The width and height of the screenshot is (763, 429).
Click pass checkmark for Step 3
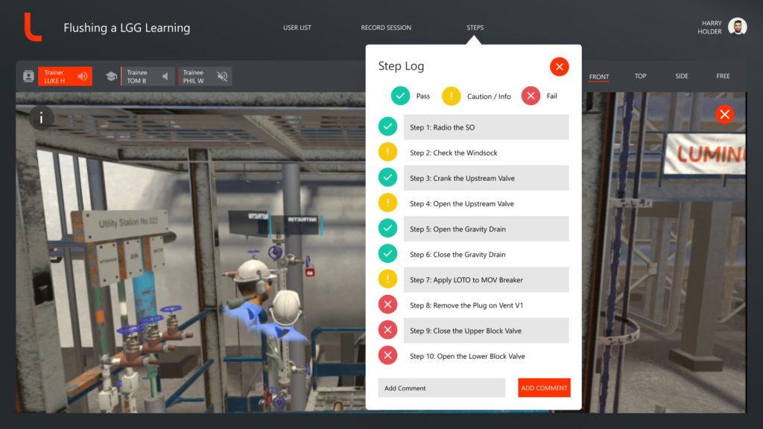pyautogui.click(x=387, y=177)
